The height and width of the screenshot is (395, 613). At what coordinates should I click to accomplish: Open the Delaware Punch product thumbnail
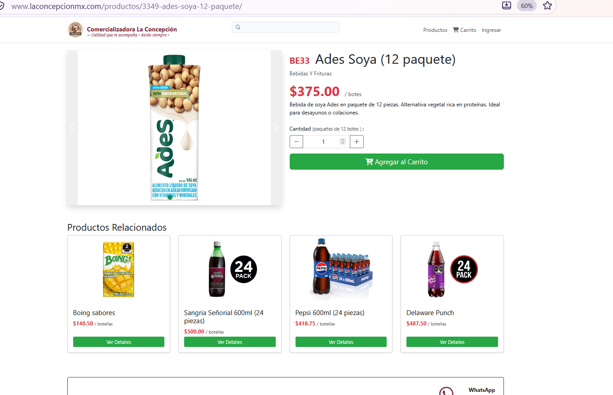(x=452, y=269)
